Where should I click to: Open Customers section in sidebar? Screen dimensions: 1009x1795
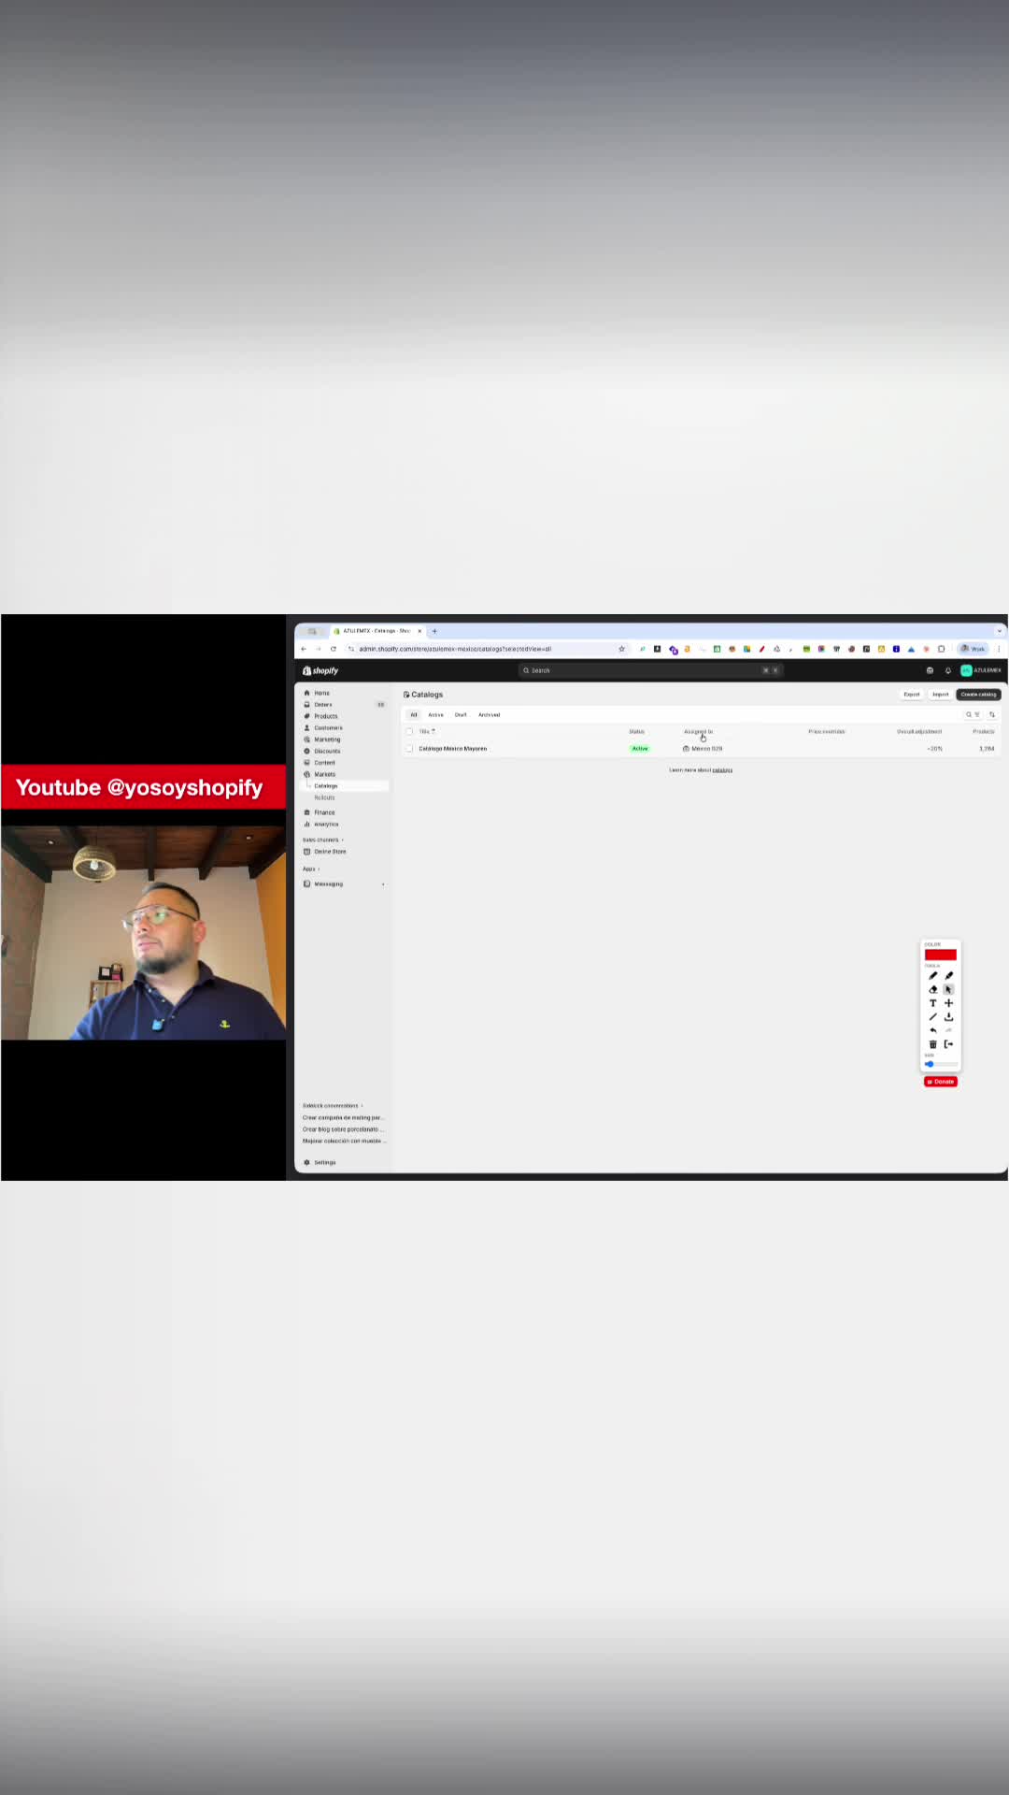point(328,727)
